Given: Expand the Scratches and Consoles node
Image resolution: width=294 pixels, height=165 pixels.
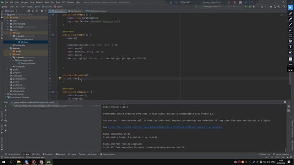Looking at the screenshot, I should point(5,97).
